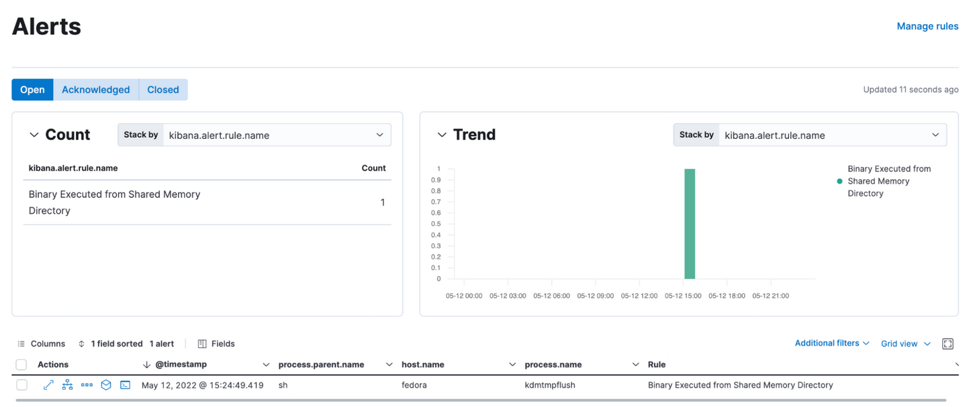Click the Manage rules link
Image resolution: width=967 pixels, height=407 pixels.
(927, 26)
